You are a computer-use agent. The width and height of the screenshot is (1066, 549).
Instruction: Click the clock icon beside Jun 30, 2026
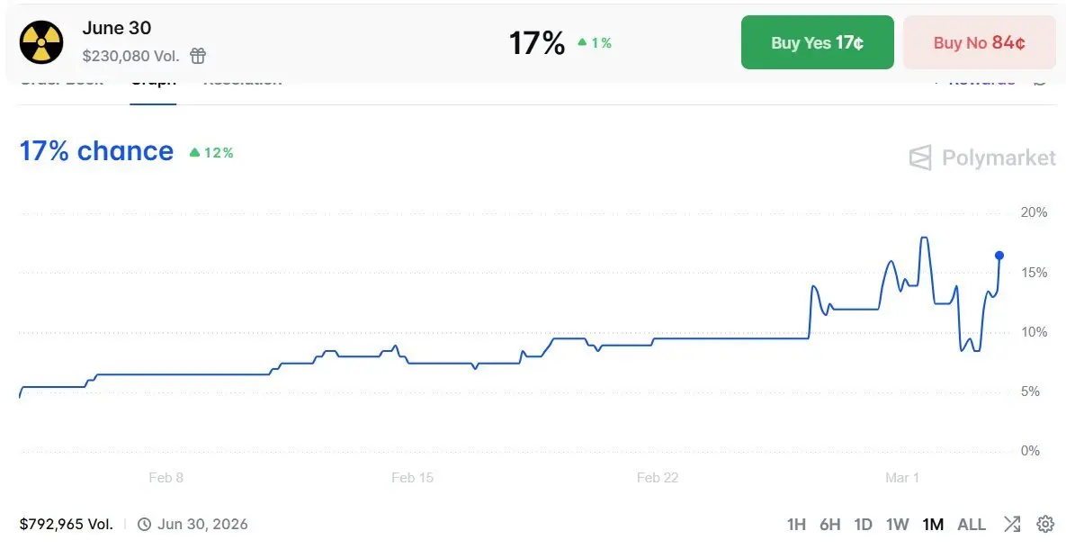click(x=144, y=524)
